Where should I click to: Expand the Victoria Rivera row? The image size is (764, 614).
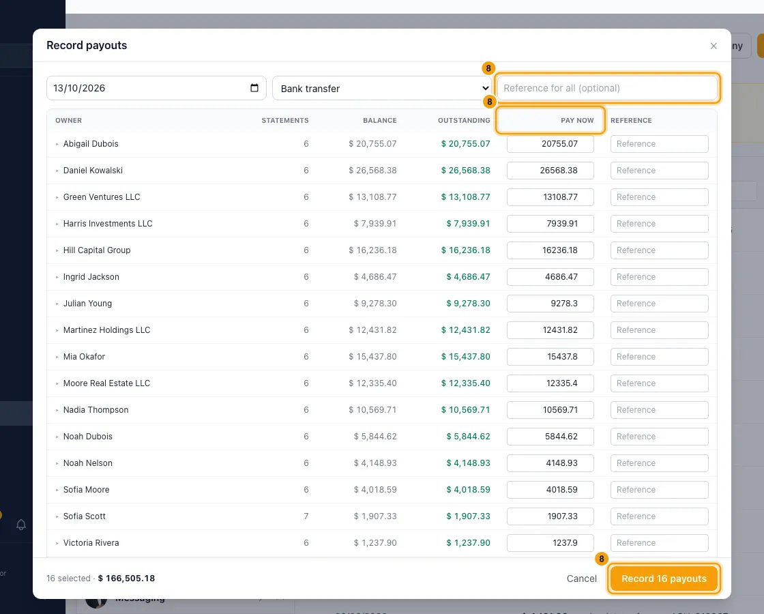click(x=57, y=543)
